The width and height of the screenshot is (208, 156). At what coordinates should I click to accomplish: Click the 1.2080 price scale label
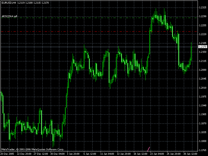click(203, 70)
